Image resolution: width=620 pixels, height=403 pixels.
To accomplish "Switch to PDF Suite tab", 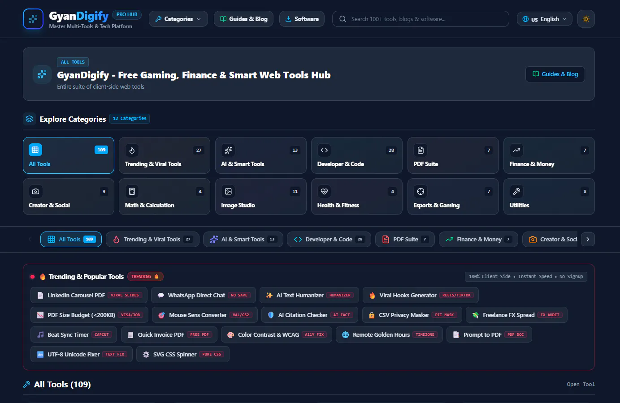I will pos(405,240).
